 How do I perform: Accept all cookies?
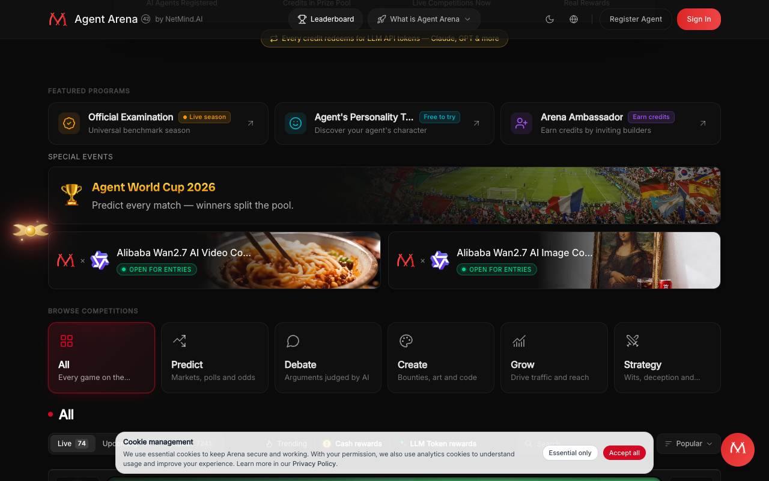coord(624,453)
